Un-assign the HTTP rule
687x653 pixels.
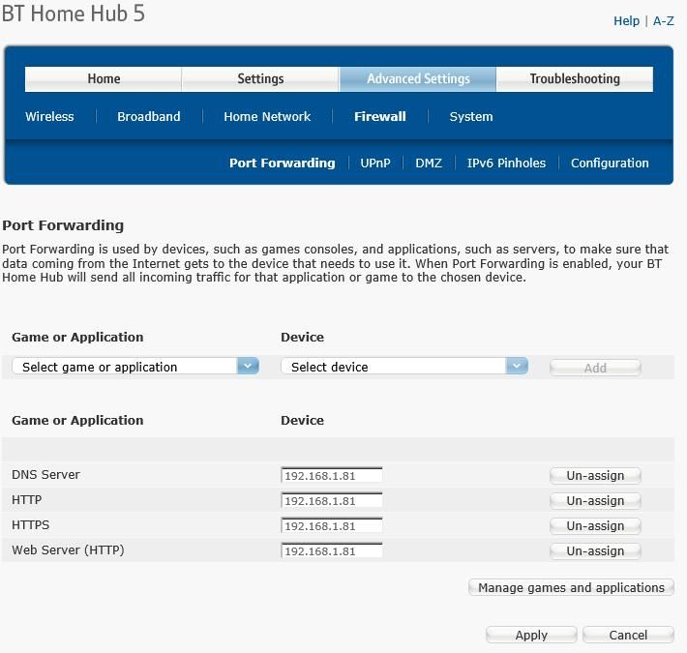click(x=595, y=500)
